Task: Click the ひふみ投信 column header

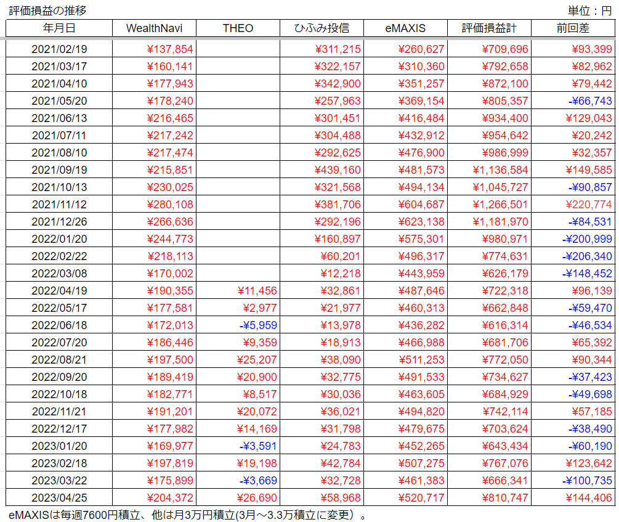Action: click(x=322, y=28)
